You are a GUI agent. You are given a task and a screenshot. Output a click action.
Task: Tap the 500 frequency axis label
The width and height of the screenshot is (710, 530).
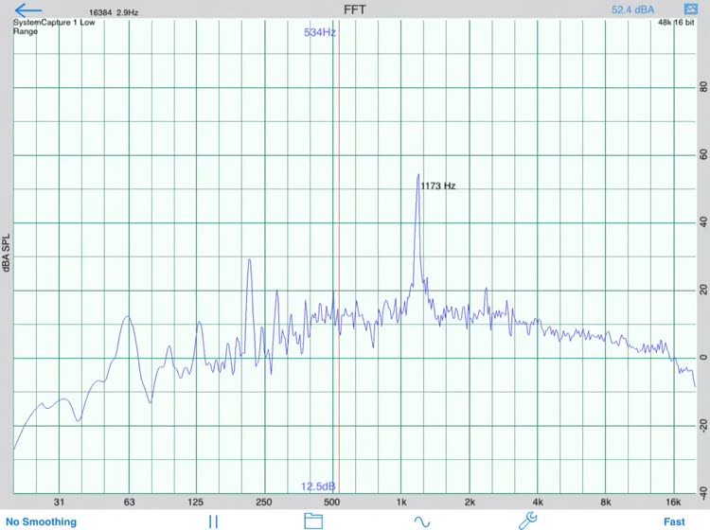(331, 502)
